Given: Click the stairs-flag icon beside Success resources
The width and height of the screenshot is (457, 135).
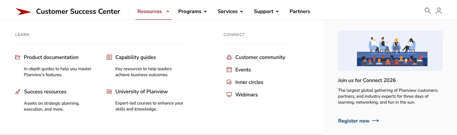Looking at the screenshot, I should pos(18,92).
